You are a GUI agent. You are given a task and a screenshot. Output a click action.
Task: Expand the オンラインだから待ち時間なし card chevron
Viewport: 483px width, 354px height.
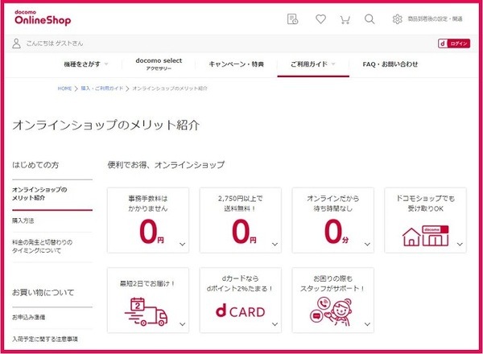[x=367, y=244]
